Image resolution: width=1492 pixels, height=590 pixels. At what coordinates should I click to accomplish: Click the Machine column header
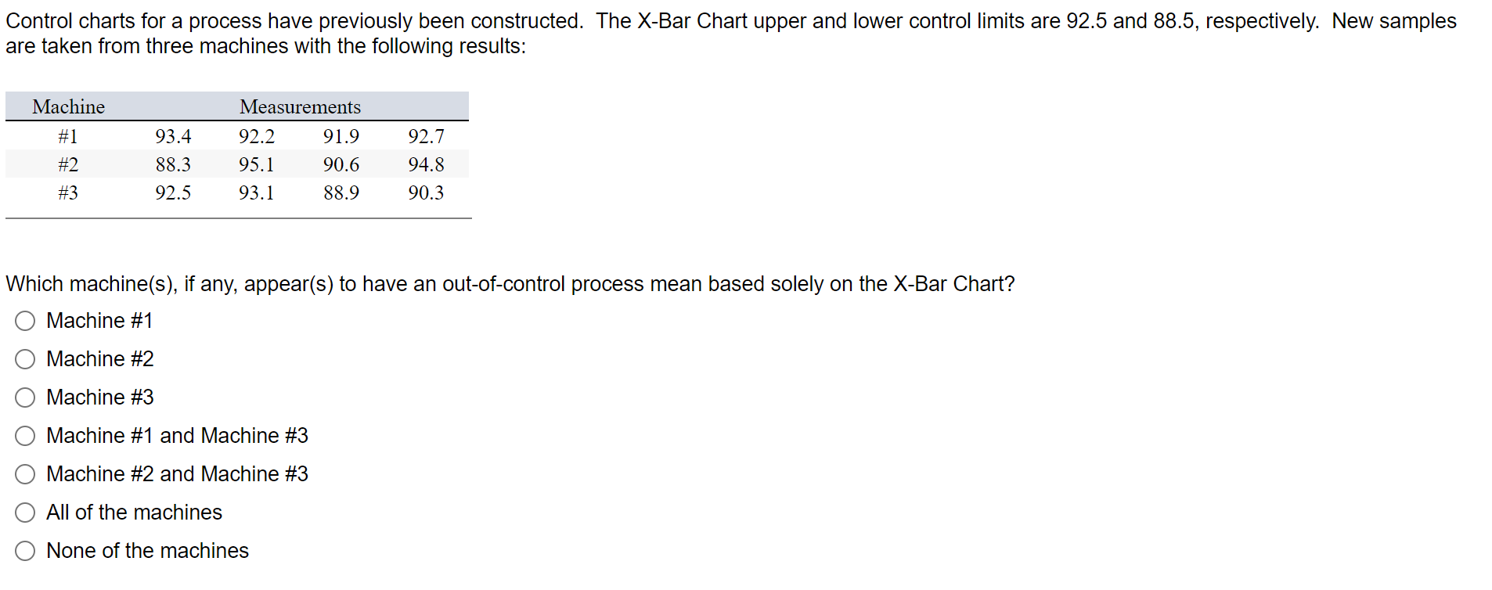tap(67, 107)
